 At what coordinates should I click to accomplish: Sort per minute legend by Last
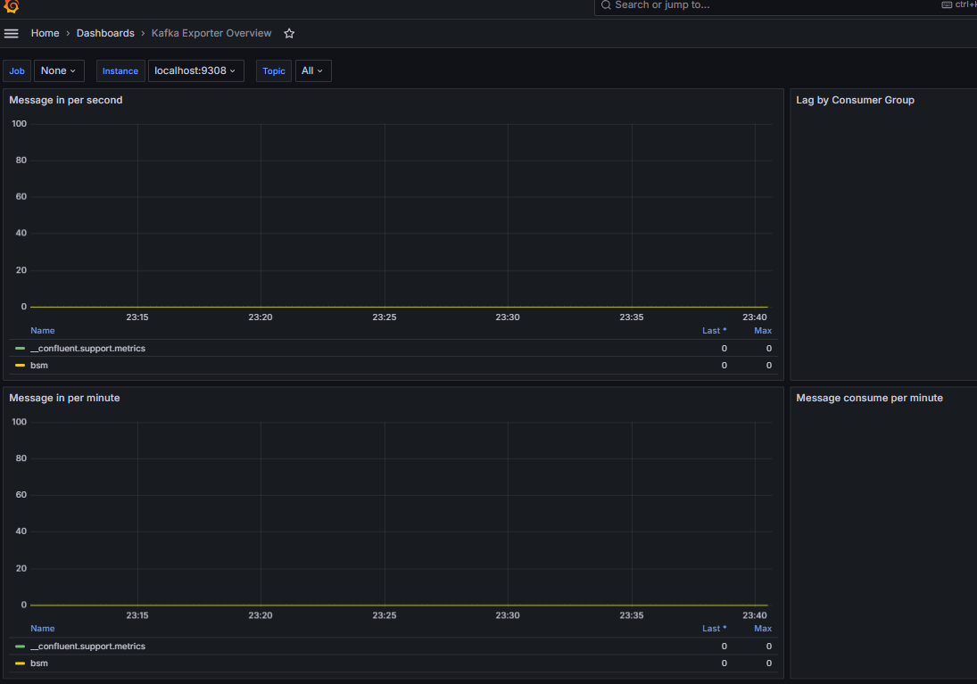click(714, 629)
